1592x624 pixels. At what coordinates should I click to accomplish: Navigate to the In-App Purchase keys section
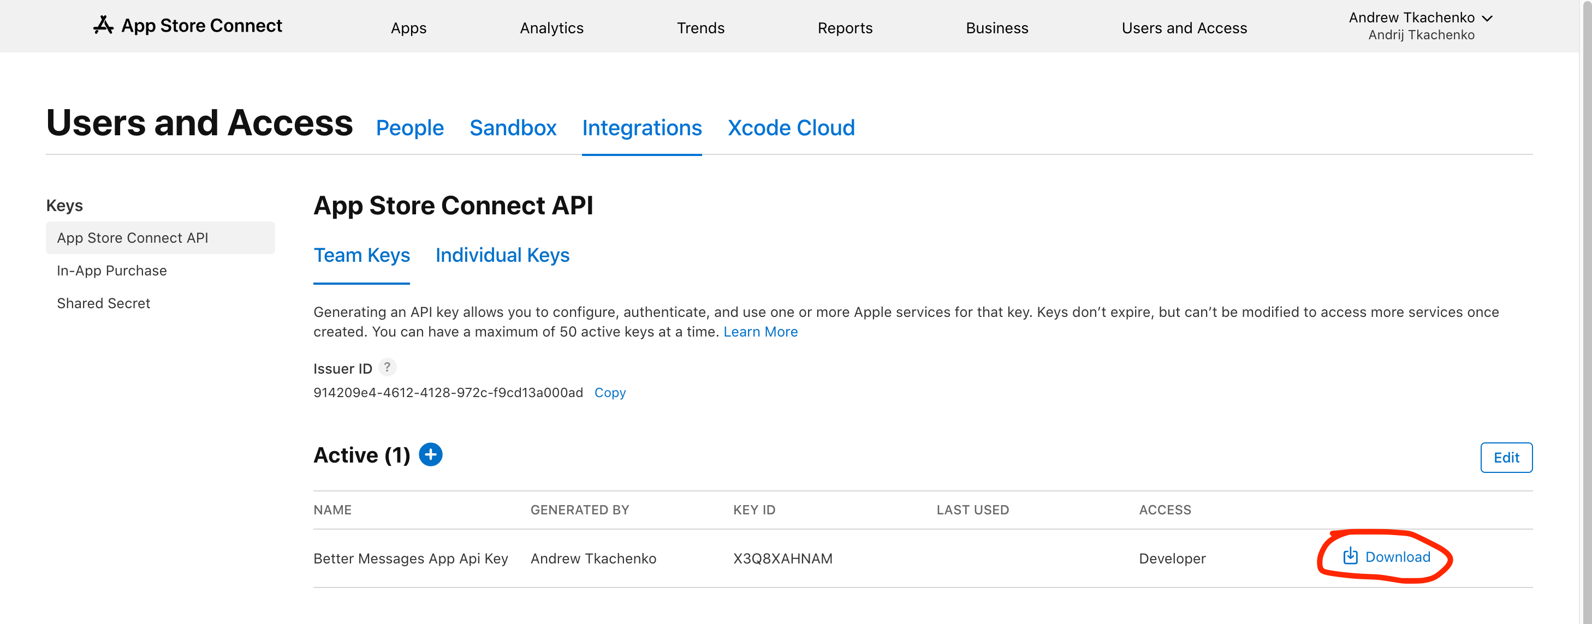[x=111, y=270]
